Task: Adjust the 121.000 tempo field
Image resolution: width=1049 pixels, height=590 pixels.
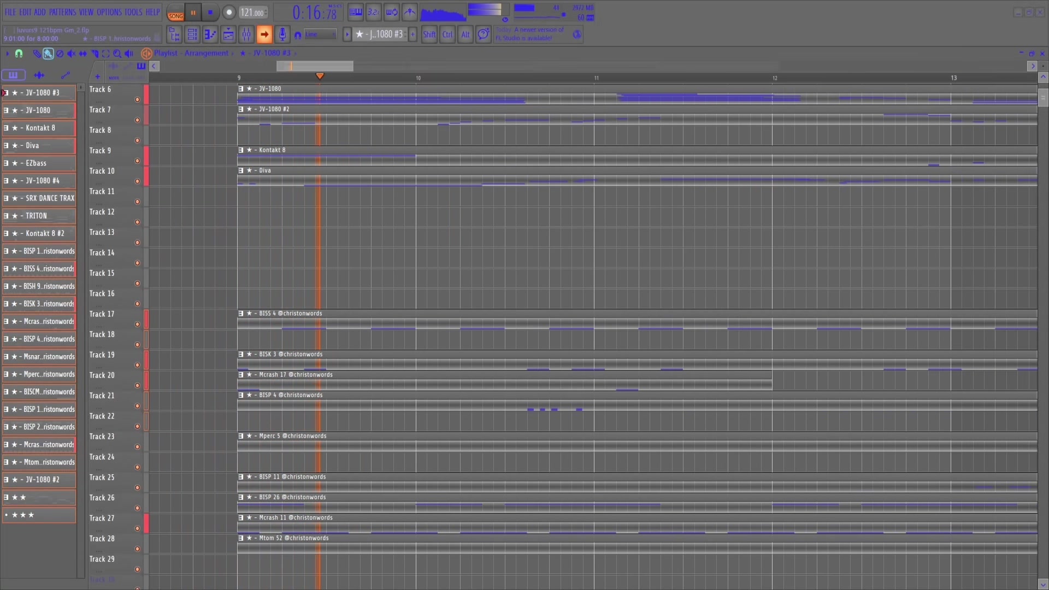Action: pos(253,13)
